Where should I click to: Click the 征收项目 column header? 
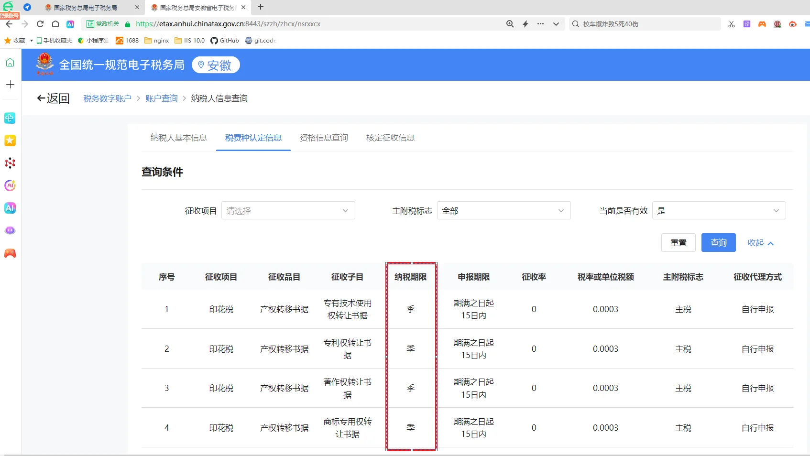click(221, 277)
